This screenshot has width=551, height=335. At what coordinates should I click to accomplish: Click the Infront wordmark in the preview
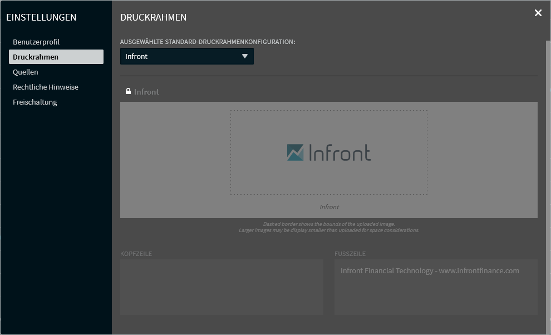click(340, 152)
